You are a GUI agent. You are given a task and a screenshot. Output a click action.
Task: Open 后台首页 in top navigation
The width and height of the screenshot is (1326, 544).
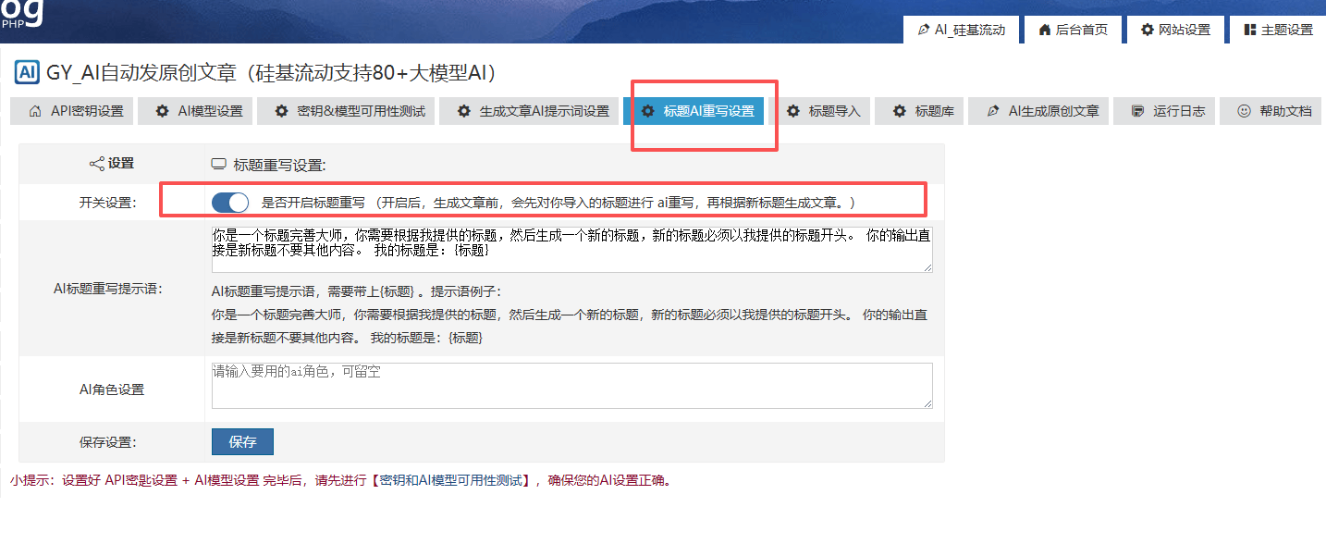coord(1073,30)
